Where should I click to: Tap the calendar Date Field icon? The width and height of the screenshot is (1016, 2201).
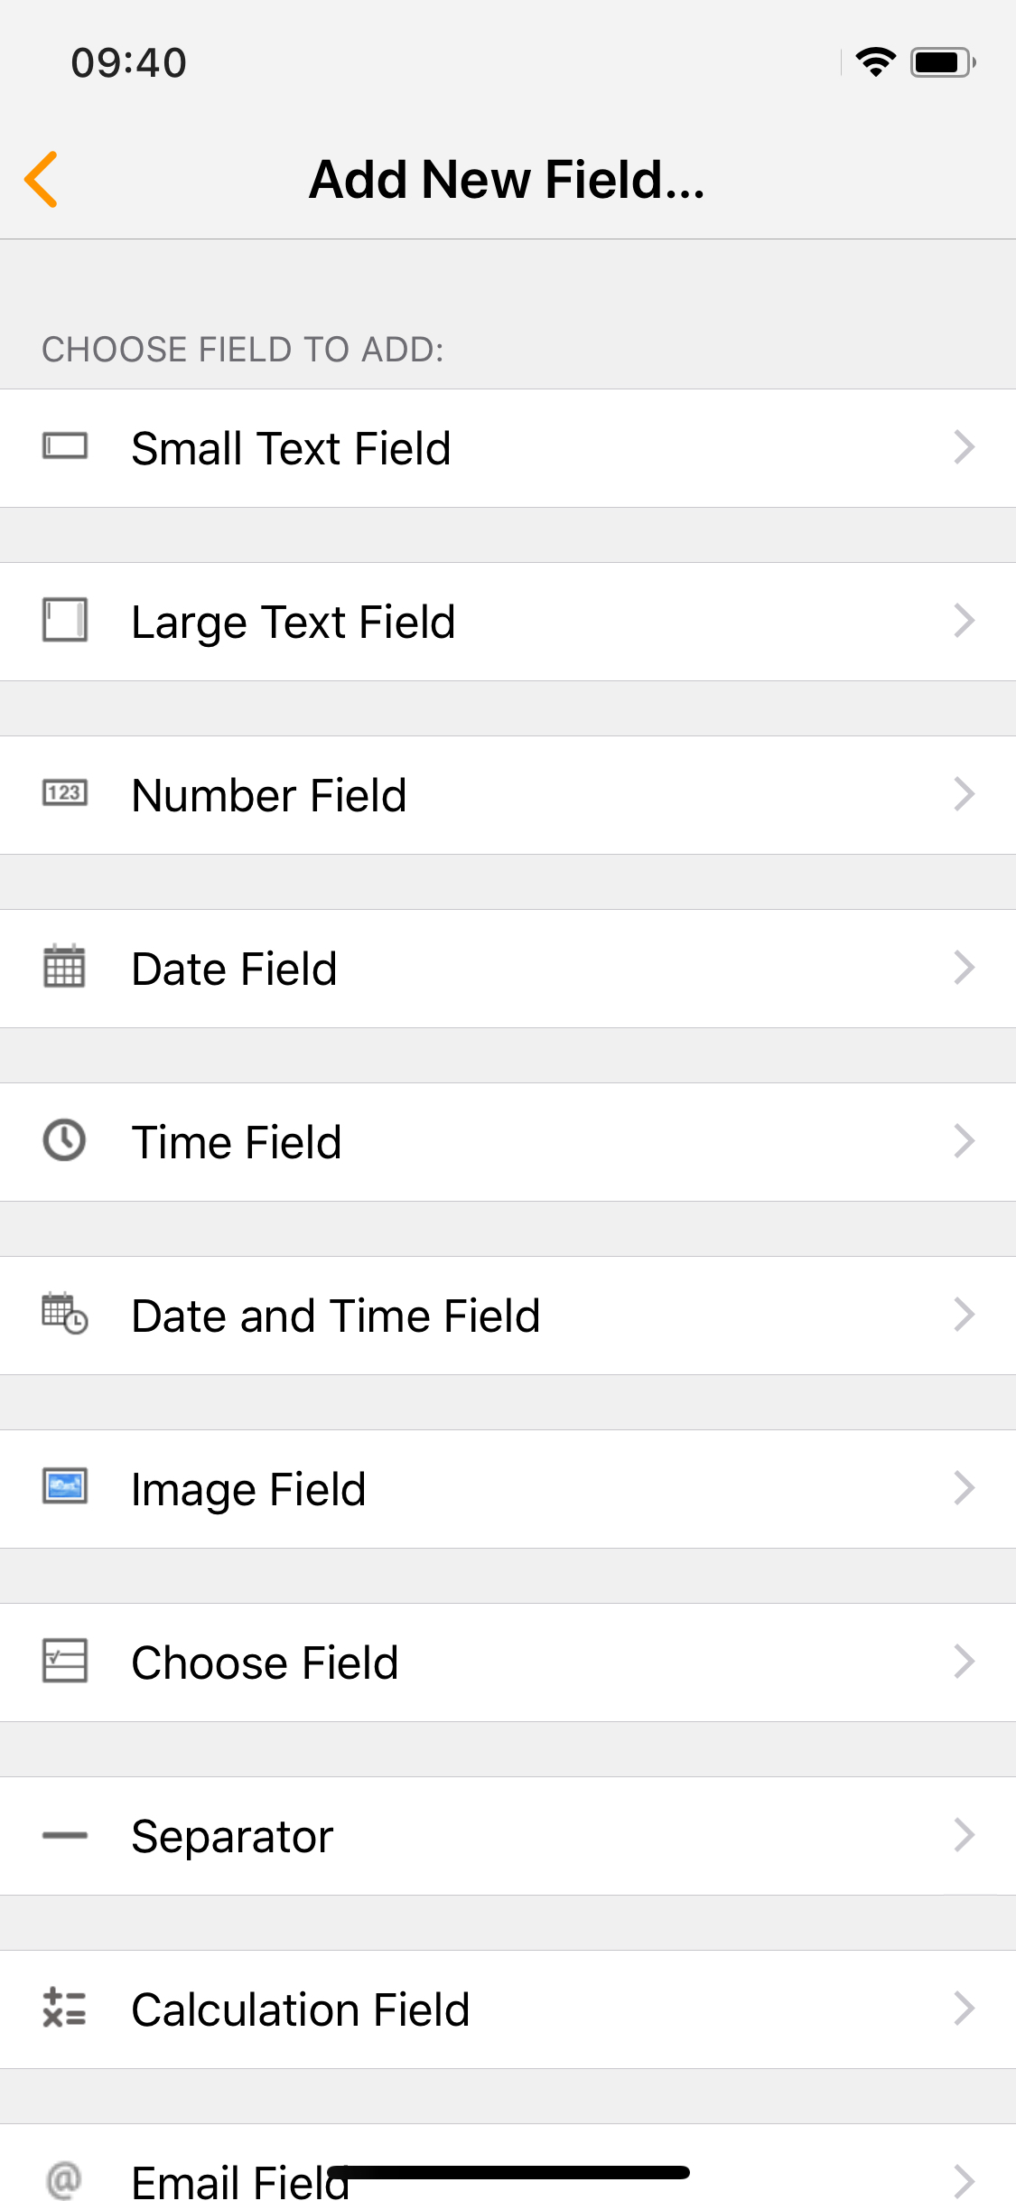pyautogui.click(x=65, y=968)
